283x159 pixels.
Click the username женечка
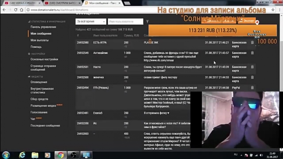pos(98,77)
